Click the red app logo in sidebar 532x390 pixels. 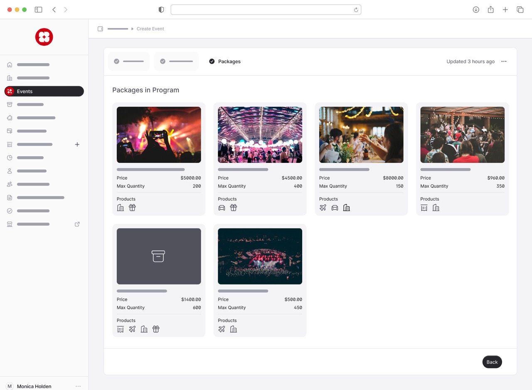[x=44, y=37]
